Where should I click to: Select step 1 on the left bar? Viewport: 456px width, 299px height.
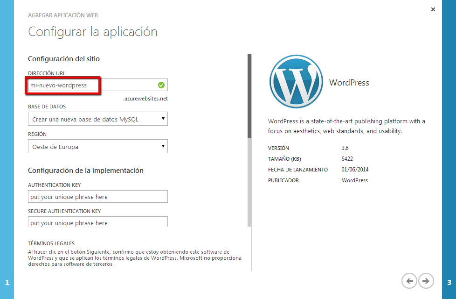pyautogui.click(x=7, y=282)
